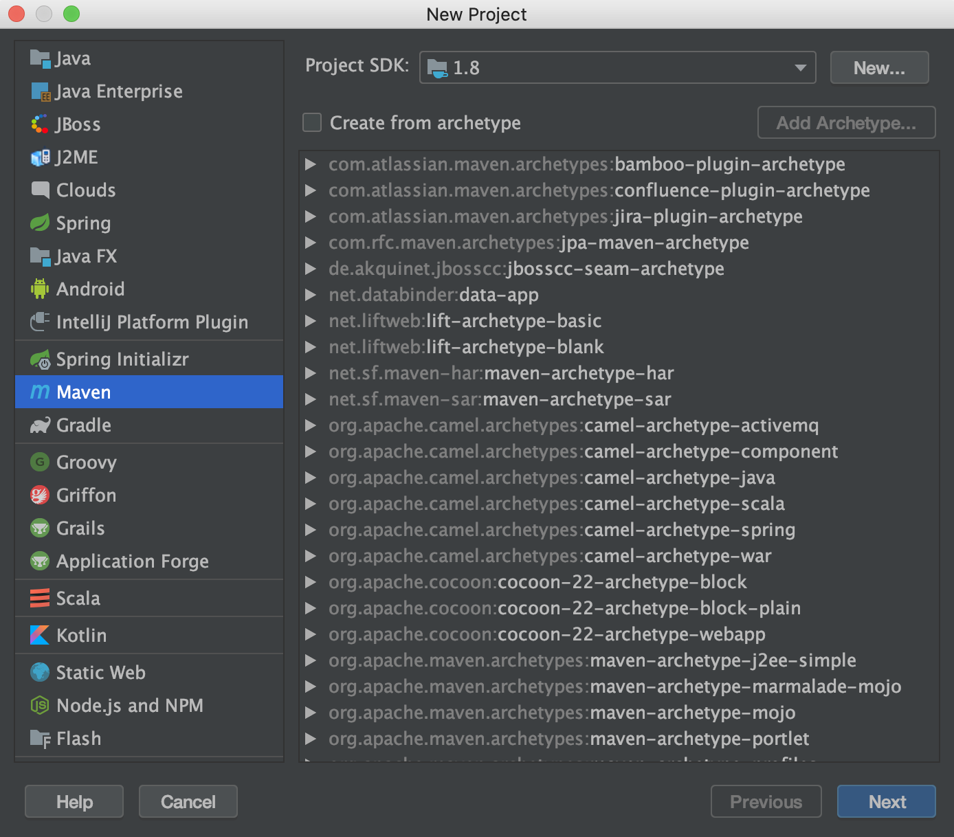Select camel-archetype-war row text

click(550, 556)
